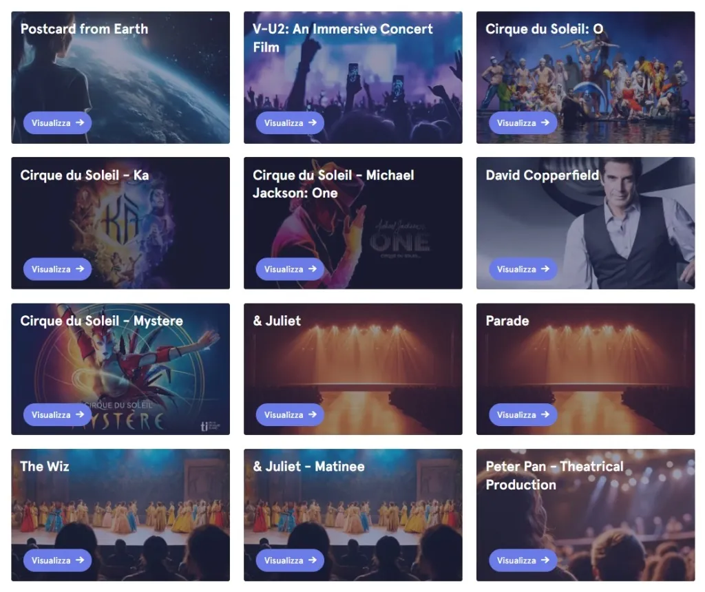Open Visualizza for & Juliet - Matinee
Image resolution: width=705 pixels, height=592 pixels.
[290, 560]
